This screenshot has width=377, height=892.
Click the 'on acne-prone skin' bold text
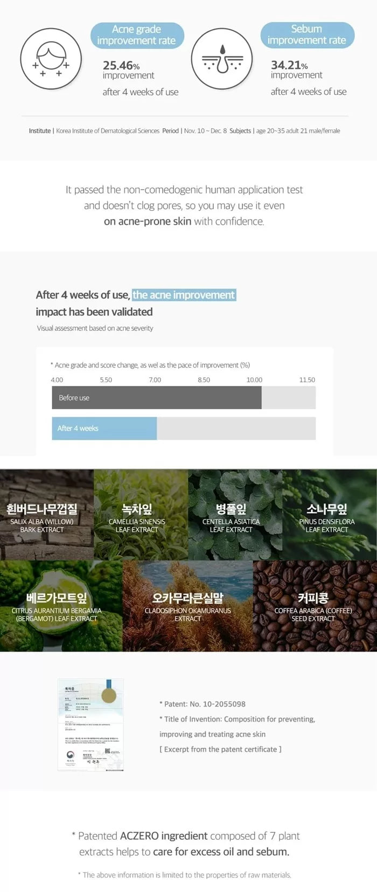point(148,221)
